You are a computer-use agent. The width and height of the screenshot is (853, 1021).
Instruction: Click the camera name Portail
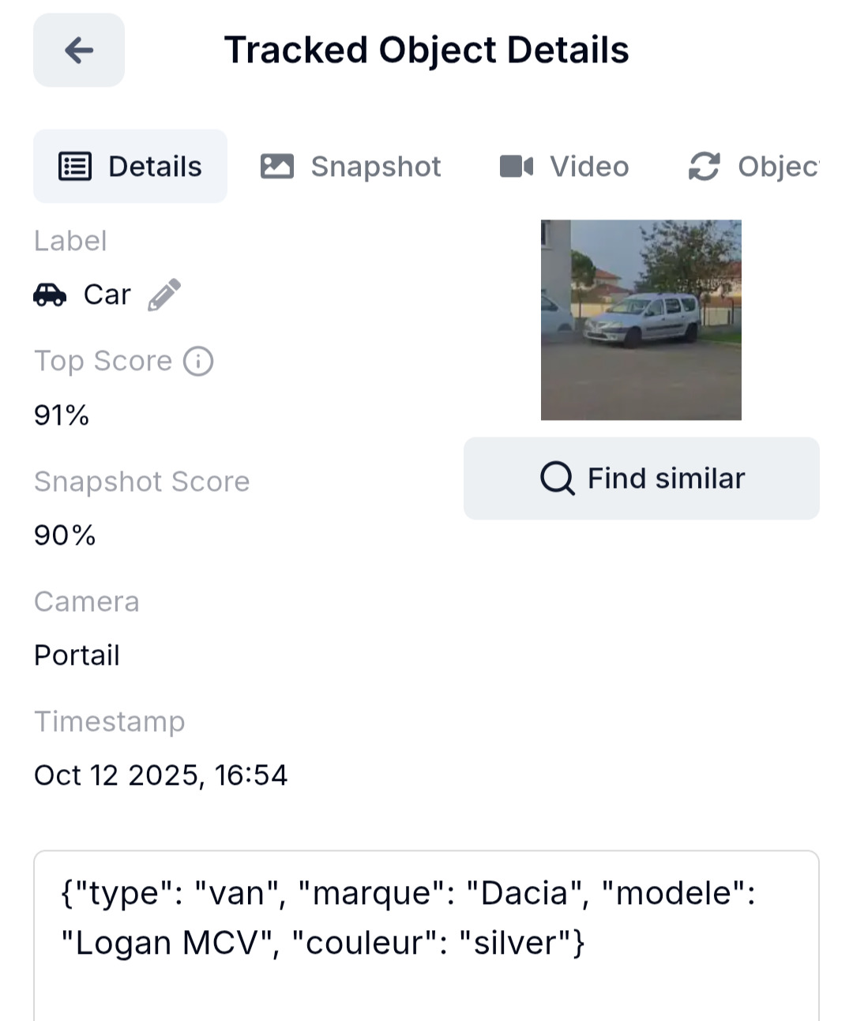[x=77, y=655]
